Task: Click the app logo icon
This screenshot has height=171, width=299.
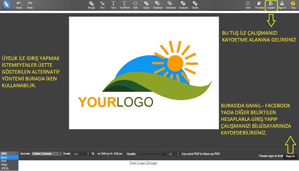Action: point(7,5)
